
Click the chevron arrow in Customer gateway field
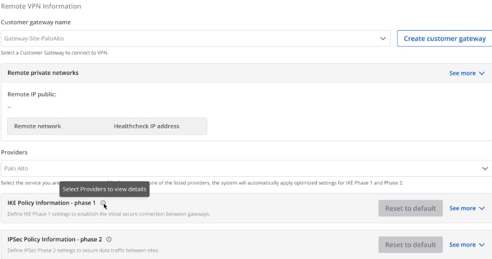383,39
